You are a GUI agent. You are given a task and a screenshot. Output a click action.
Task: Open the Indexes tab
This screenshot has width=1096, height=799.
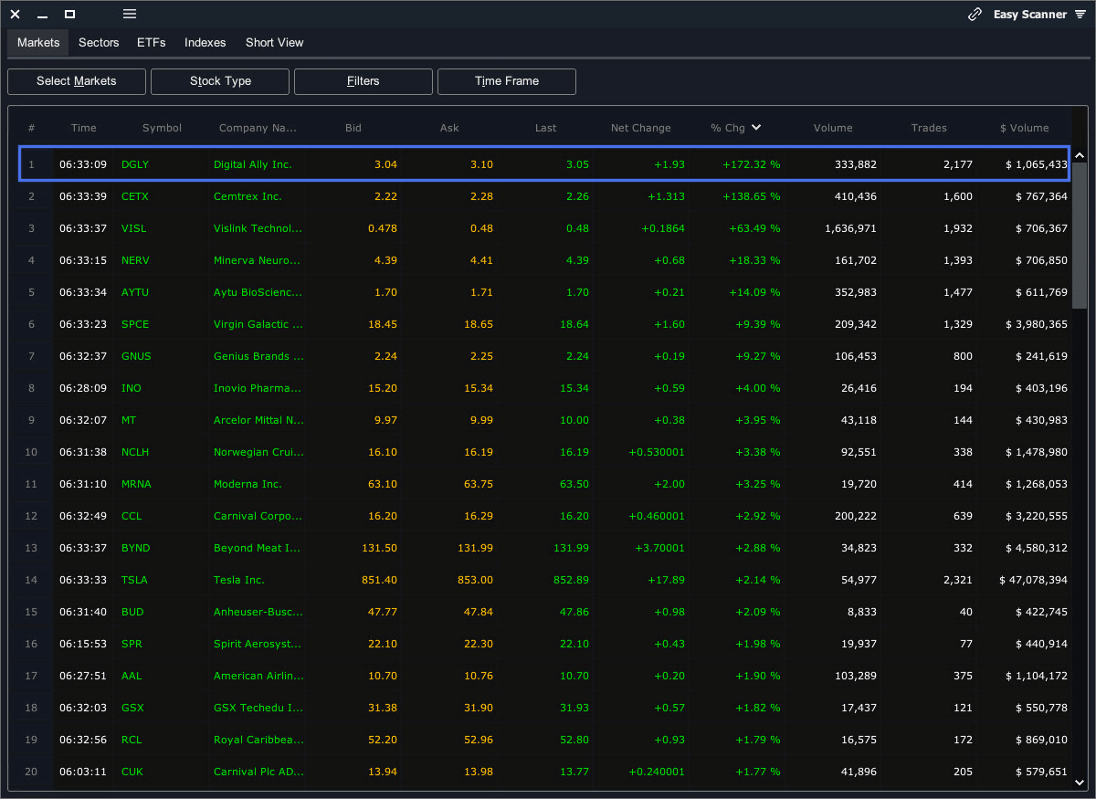pyautogui.click(x=205, y=43)
